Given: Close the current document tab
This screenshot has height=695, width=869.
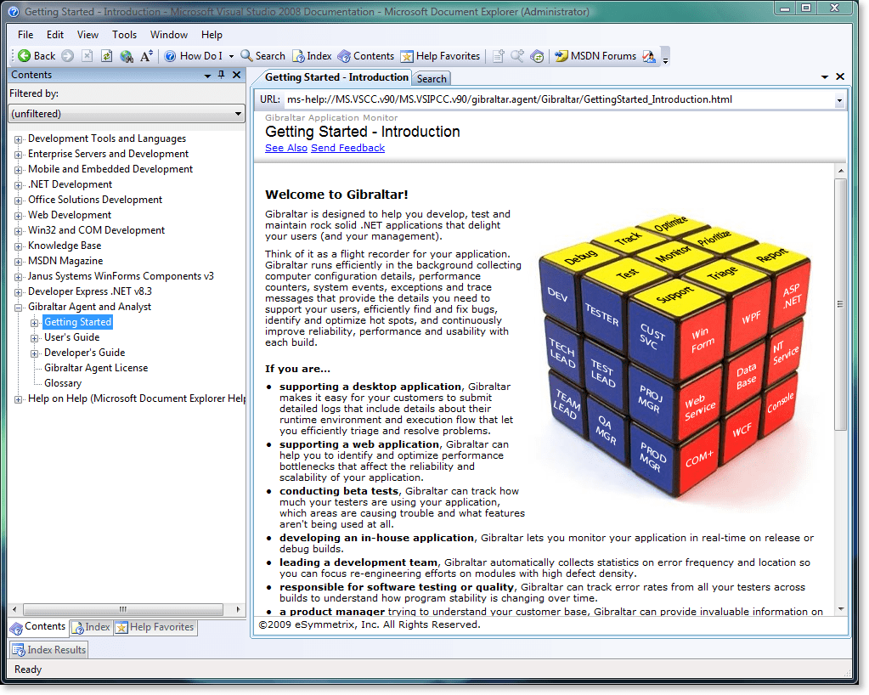Looking at the screenshot, I should coord(840,76).
